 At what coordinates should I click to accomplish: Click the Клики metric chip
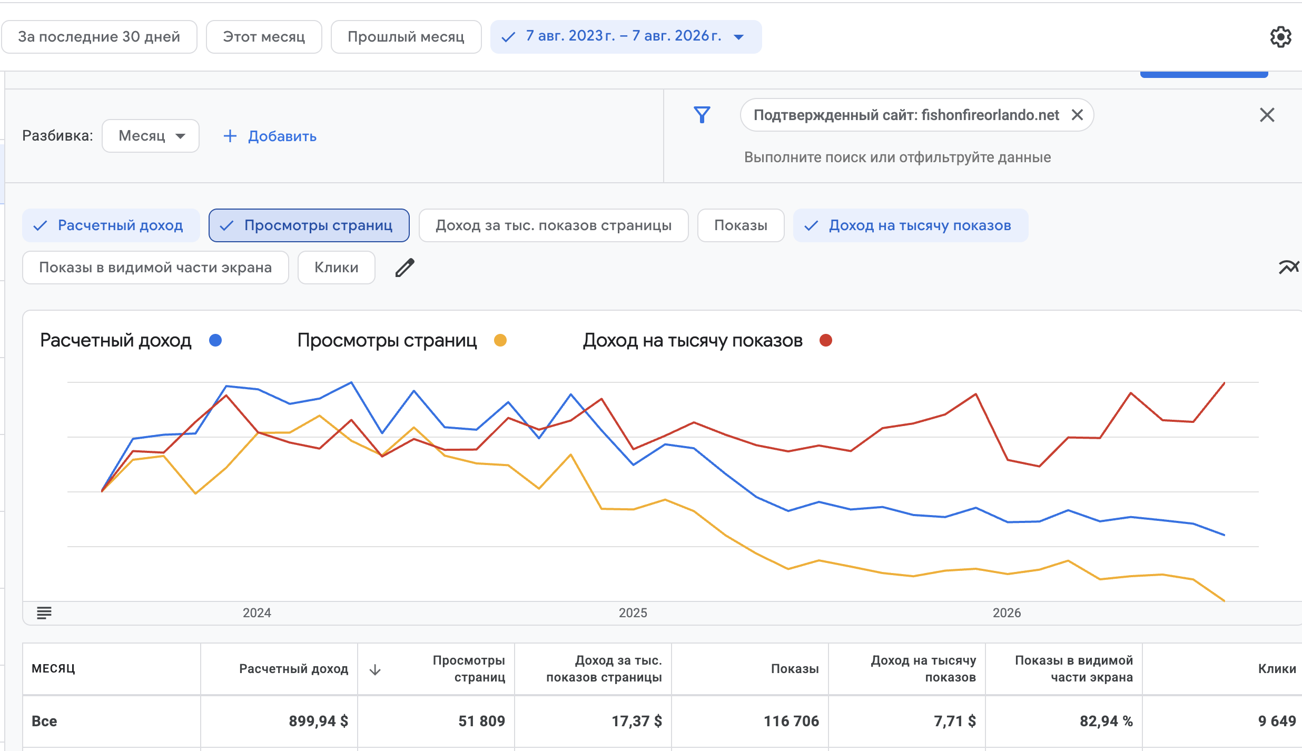pyautogui.click(x=337, y=268)
